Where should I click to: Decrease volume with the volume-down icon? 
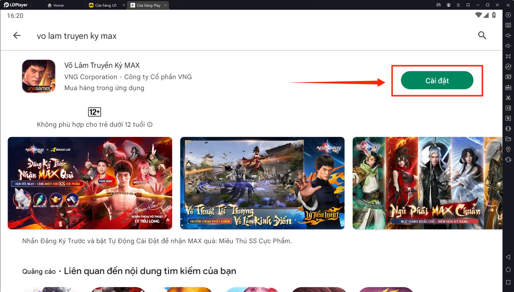point(508,46)
